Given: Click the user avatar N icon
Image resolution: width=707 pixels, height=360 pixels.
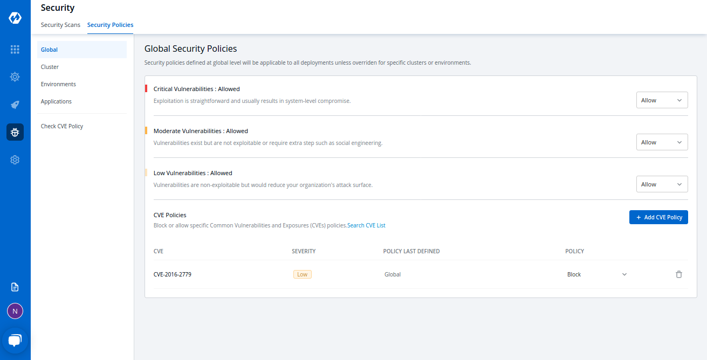Looking at the screenshot, I should 15,311.
